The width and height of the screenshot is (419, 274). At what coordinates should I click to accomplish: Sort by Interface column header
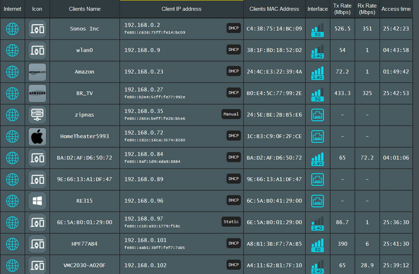tap(317, 9)
